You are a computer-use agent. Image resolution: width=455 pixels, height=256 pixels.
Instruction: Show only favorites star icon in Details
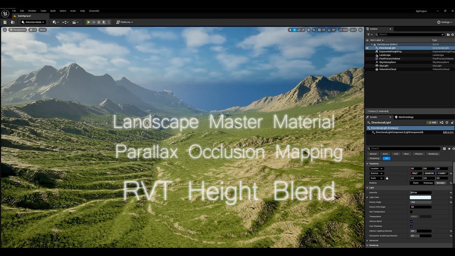pos(449,149)
